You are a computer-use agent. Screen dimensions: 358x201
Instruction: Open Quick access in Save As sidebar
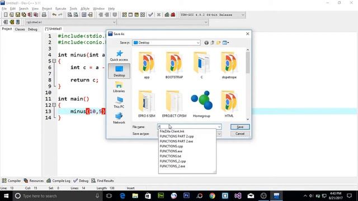coord(119,56)
